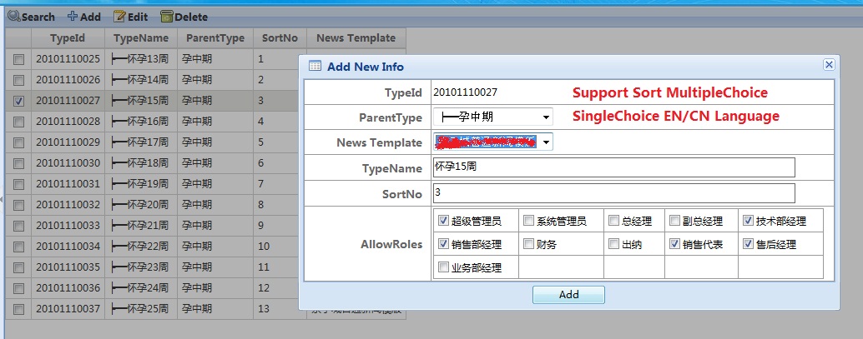Open the News Template dropdown

(x=493, y=142)
